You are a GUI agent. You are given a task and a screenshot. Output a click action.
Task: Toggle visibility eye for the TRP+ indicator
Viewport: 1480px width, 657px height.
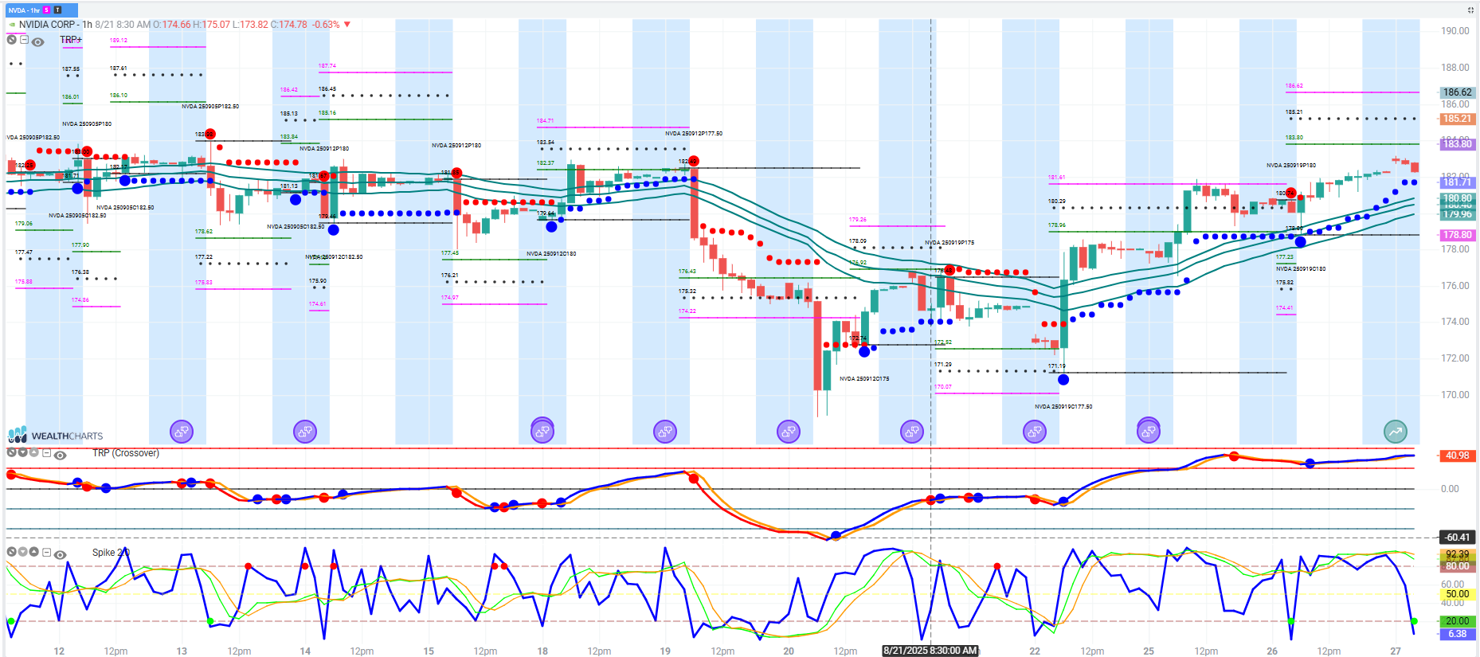37,41
